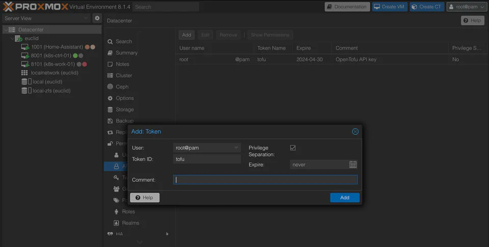The image size is (489, 247).
Task: Click the 2024-04-30 expire cell
Action: (309, 59)
